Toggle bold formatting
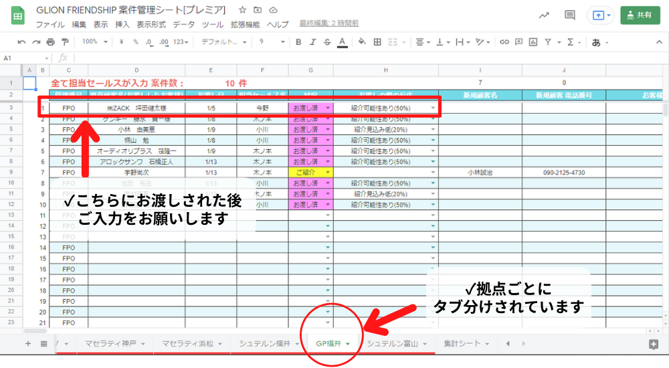The height and width of the screenshot is (368, 669). (x=298, y=41)
